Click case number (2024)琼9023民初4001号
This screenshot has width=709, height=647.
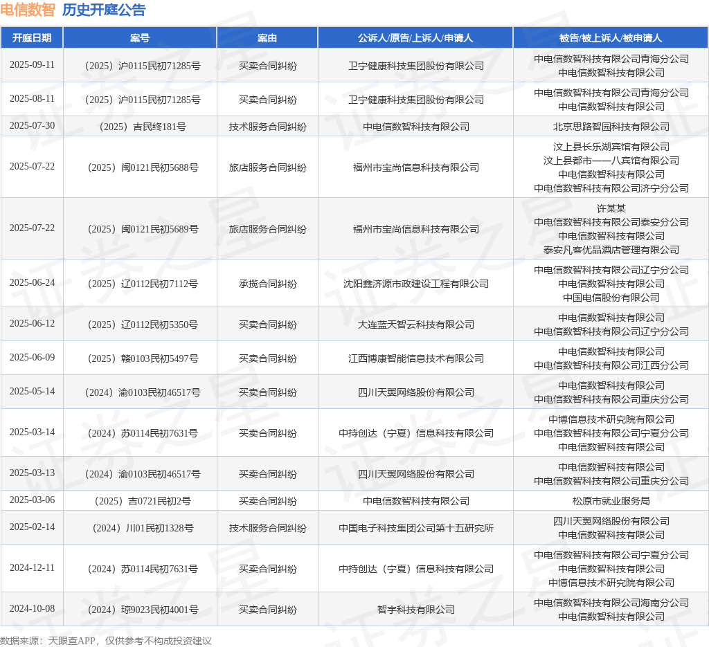[143, 610]
